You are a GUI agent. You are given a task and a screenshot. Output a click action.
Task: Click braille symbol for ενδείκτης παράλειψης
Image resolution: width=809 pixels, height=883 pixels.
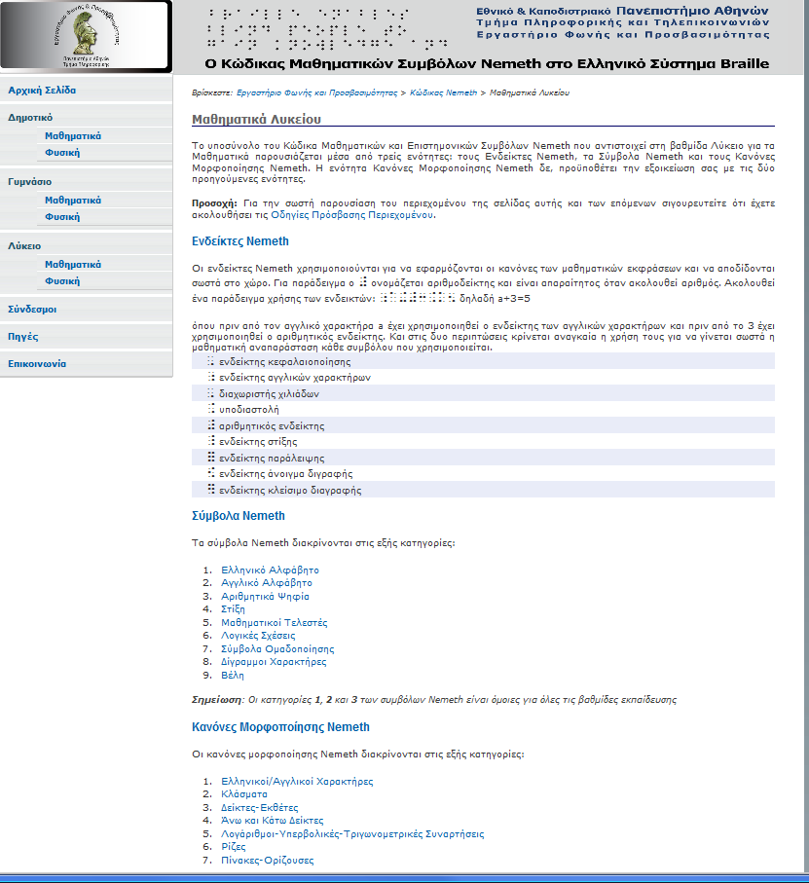[210, 458]
